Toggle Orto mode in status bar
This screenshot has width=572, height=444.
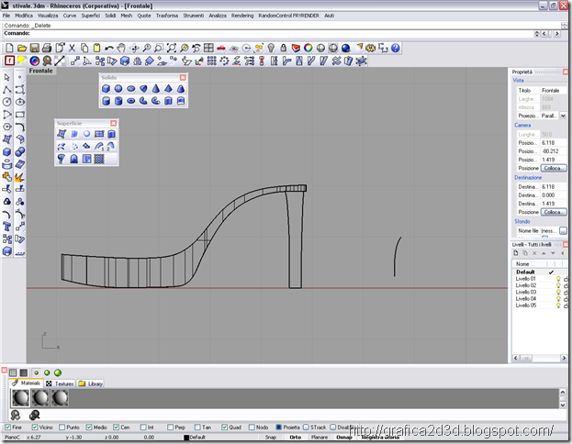[x=296, y=437]
